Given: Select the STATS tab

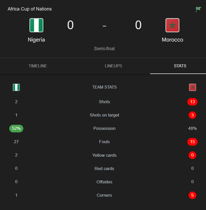Looking at the screenshot, I should [x=180, y=66].
